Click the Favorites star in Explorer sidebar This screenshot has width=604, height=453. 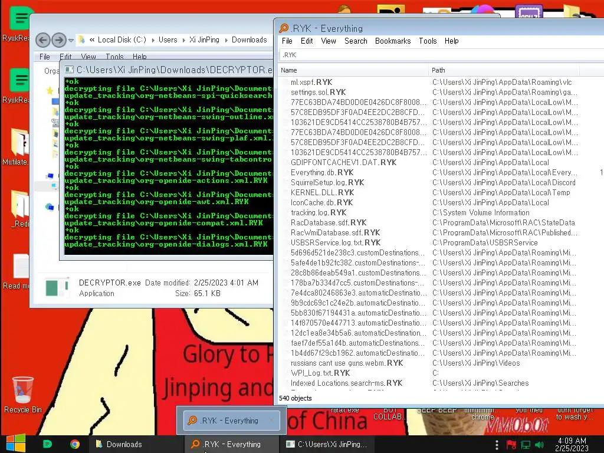(50, 90)
